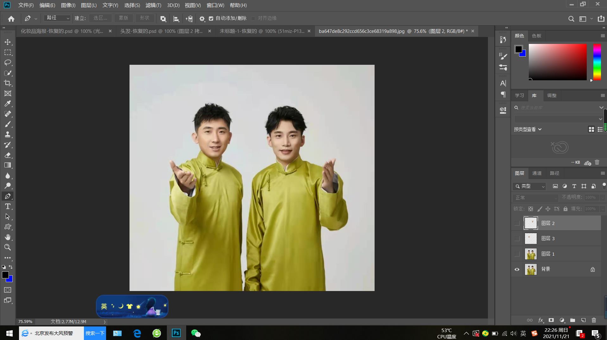The height and width of the screenshot is (340, 607).
Task: Select the Lasso tool
Action: [8, 63]
